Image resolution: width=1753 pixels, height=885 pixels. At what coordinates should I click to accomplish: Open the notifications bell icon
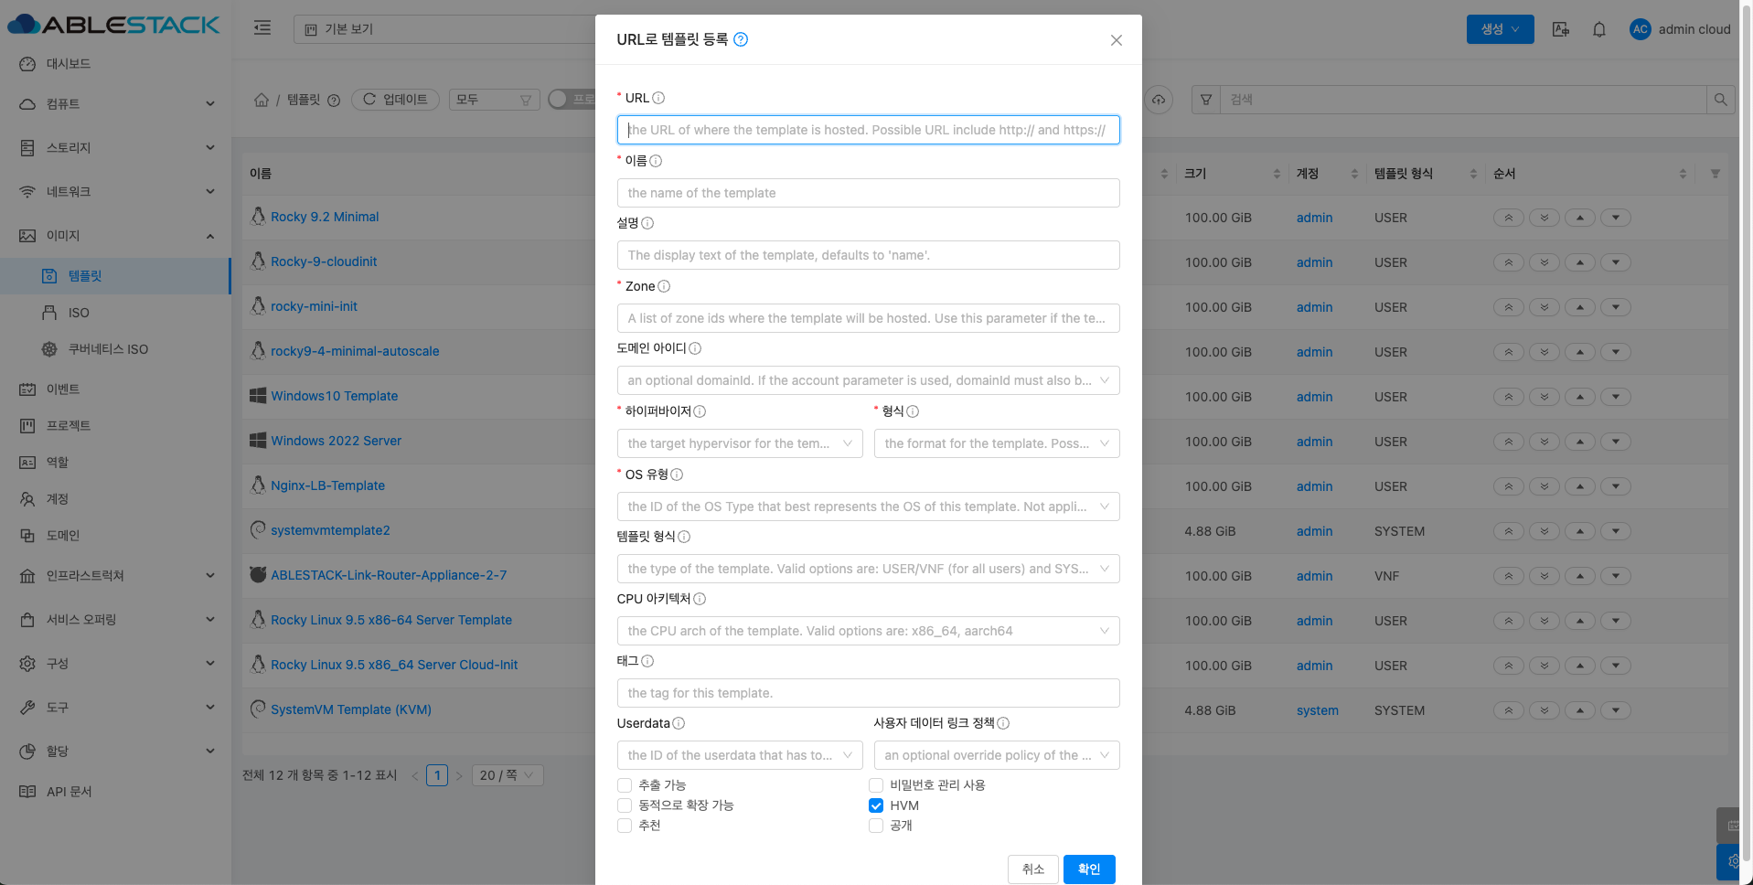(1599, 29)
